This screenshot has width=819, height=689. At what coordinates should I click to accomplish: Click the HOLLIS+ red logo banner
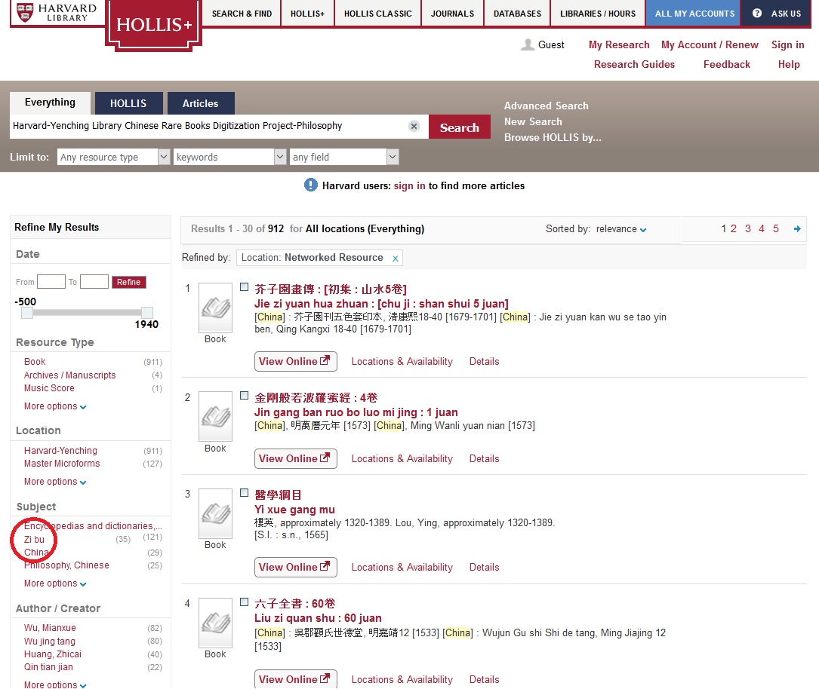coord(153,25)
